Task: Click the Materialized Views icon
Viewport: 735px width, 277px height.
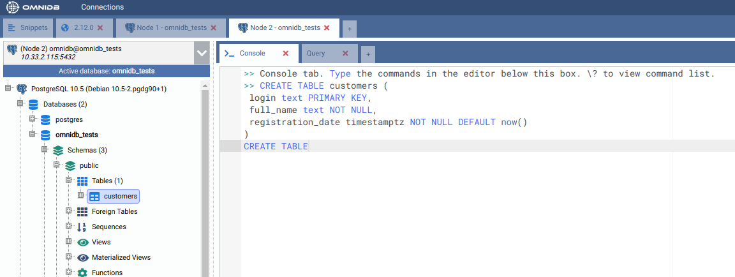Action: [82, 257]
